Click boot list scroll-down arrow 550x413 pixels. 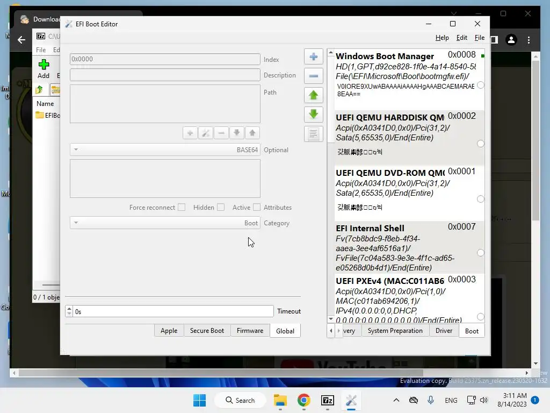point(331,319)
